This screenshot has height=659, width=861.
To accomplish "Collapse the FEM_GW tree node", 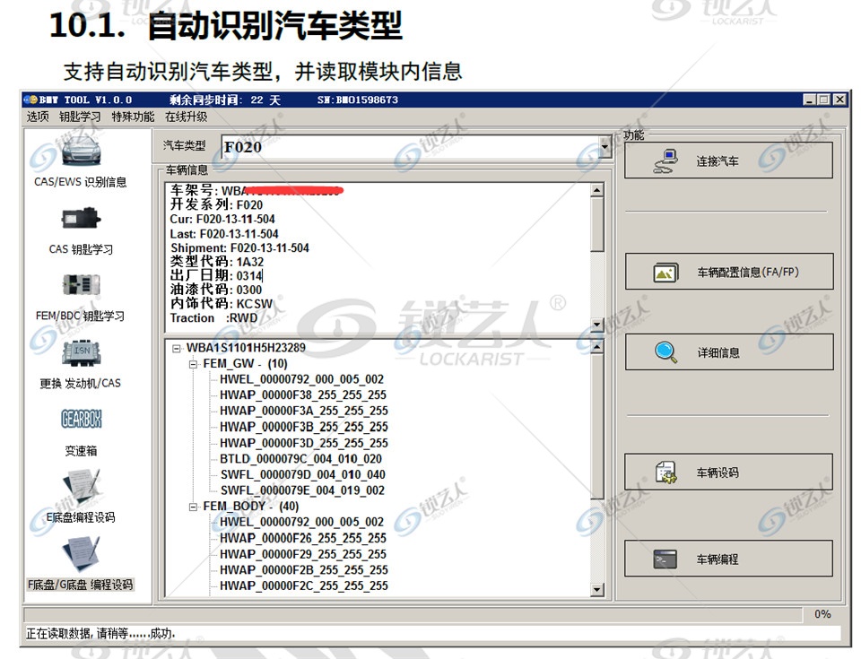I will pyautogui.click(x=193, y=364).
